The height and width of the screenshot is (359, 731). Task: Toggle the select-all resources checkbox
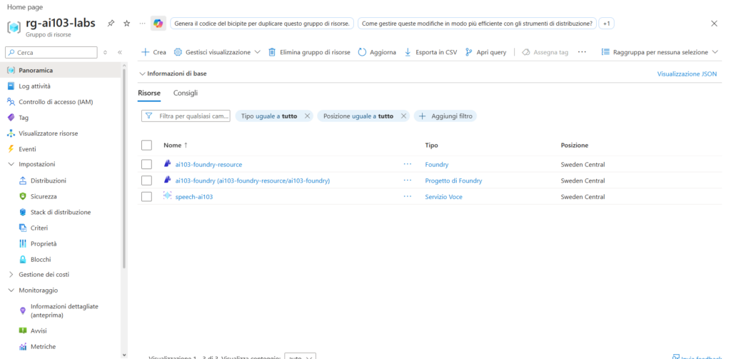point(147,146)
